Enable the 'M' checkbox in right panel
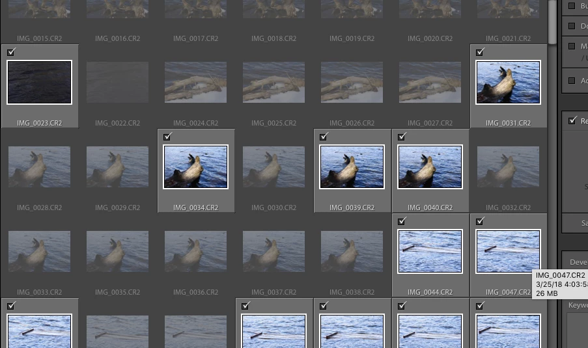This screenshot has width=588, height=348. click(572, 46)
